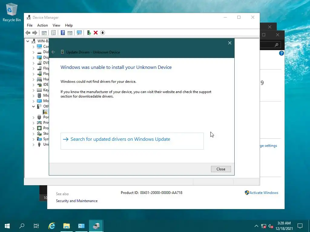
Task: Close the Update Drivers dialog with X
Action: (x=230, y=43)
